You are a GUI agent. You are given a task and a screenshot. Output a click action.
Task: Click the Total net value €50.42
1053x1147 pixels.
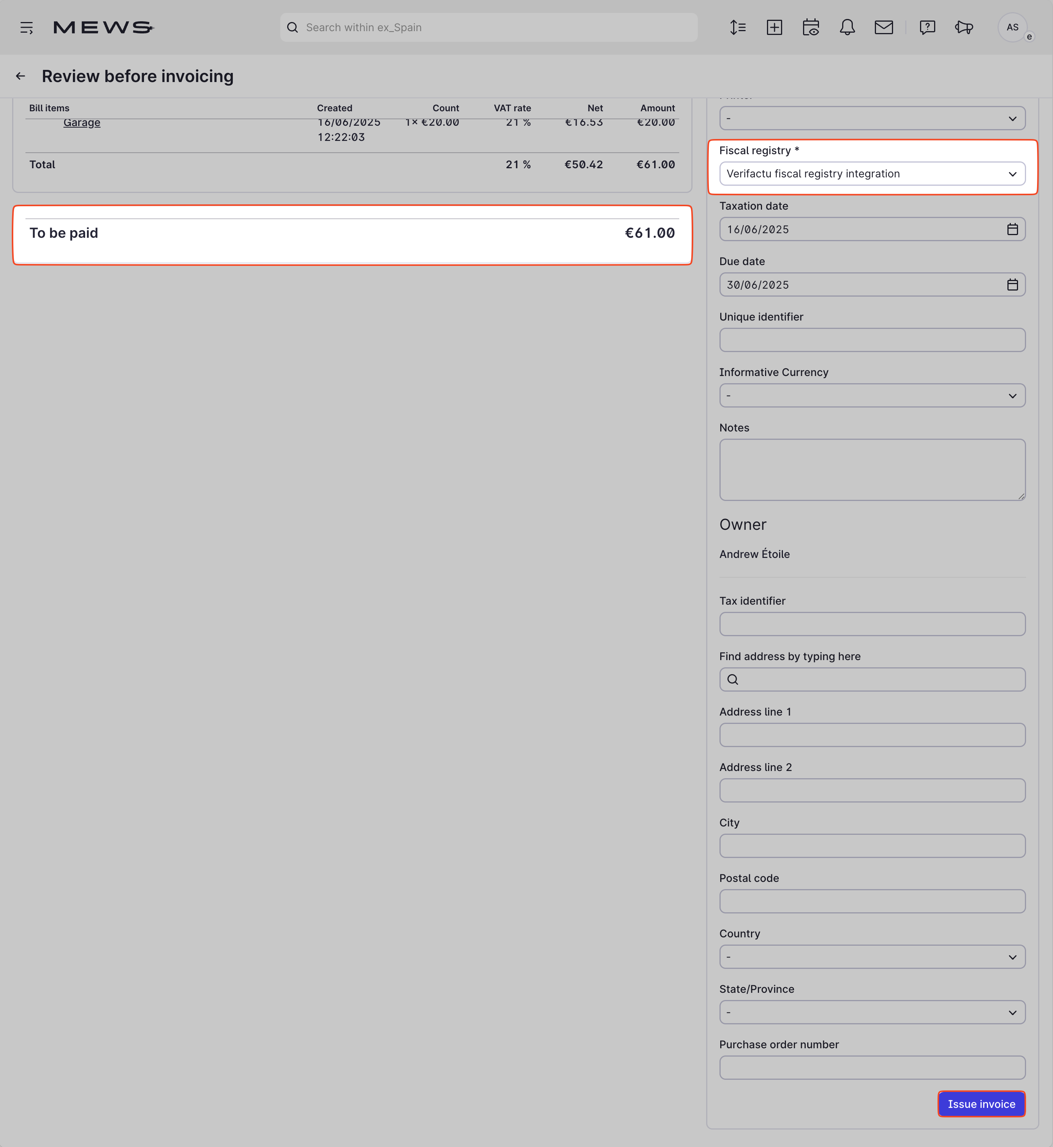tap(583, 165)
